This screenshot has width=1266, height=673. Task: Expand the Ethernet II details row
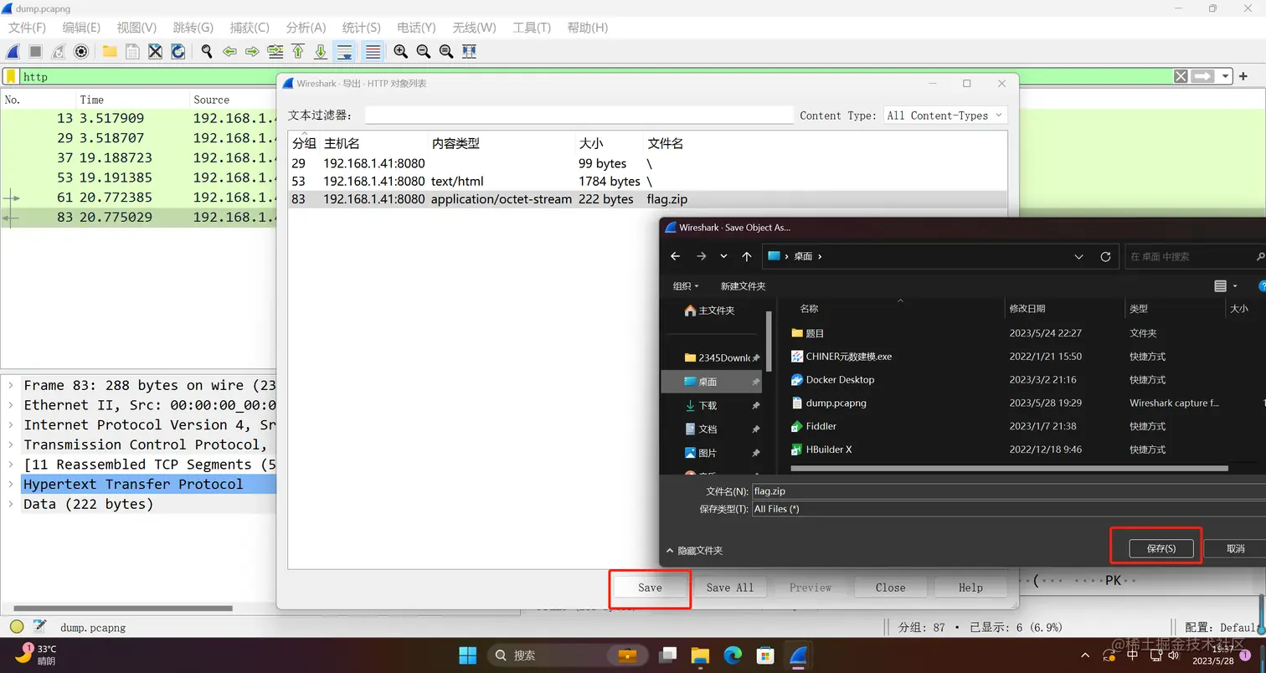[10, 405]
